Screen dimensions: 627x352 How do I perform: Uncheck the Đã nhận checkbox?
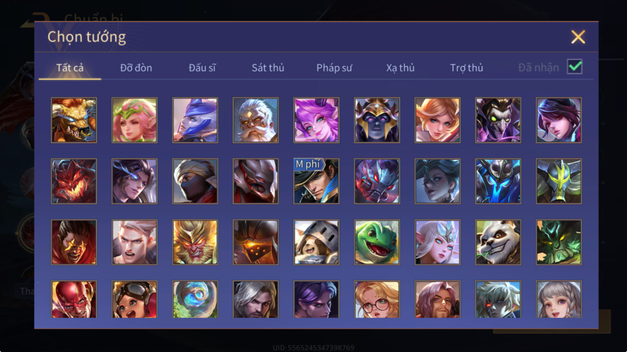click(574, 67)
